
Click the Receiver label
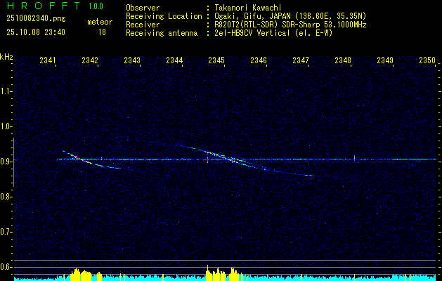coord(143,25)
